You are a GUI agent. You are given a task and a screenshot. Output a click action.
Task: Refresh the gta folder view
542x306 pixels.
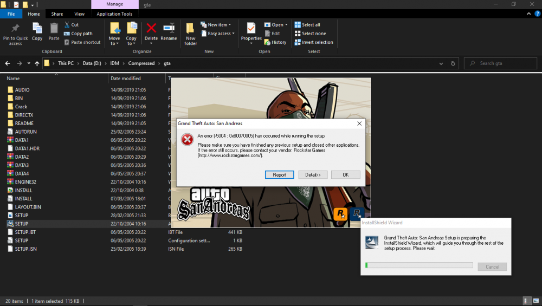[453, 63]
